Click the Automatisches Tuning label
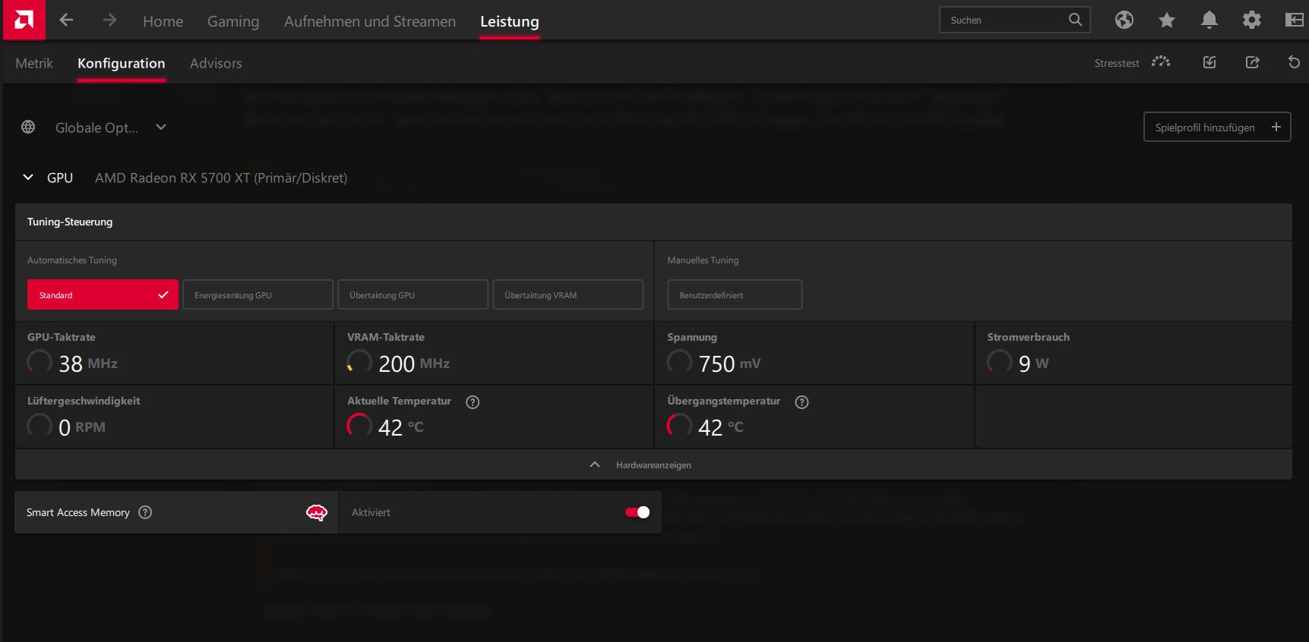Viewport: 1309px width, 642px height. pyautogui.click(x=72, y=260)
